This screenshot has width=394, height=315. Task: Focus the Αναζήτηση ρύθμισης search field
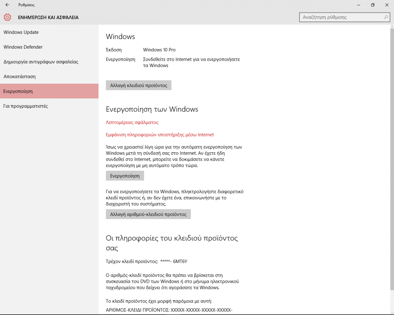click(x=345, y=17)
